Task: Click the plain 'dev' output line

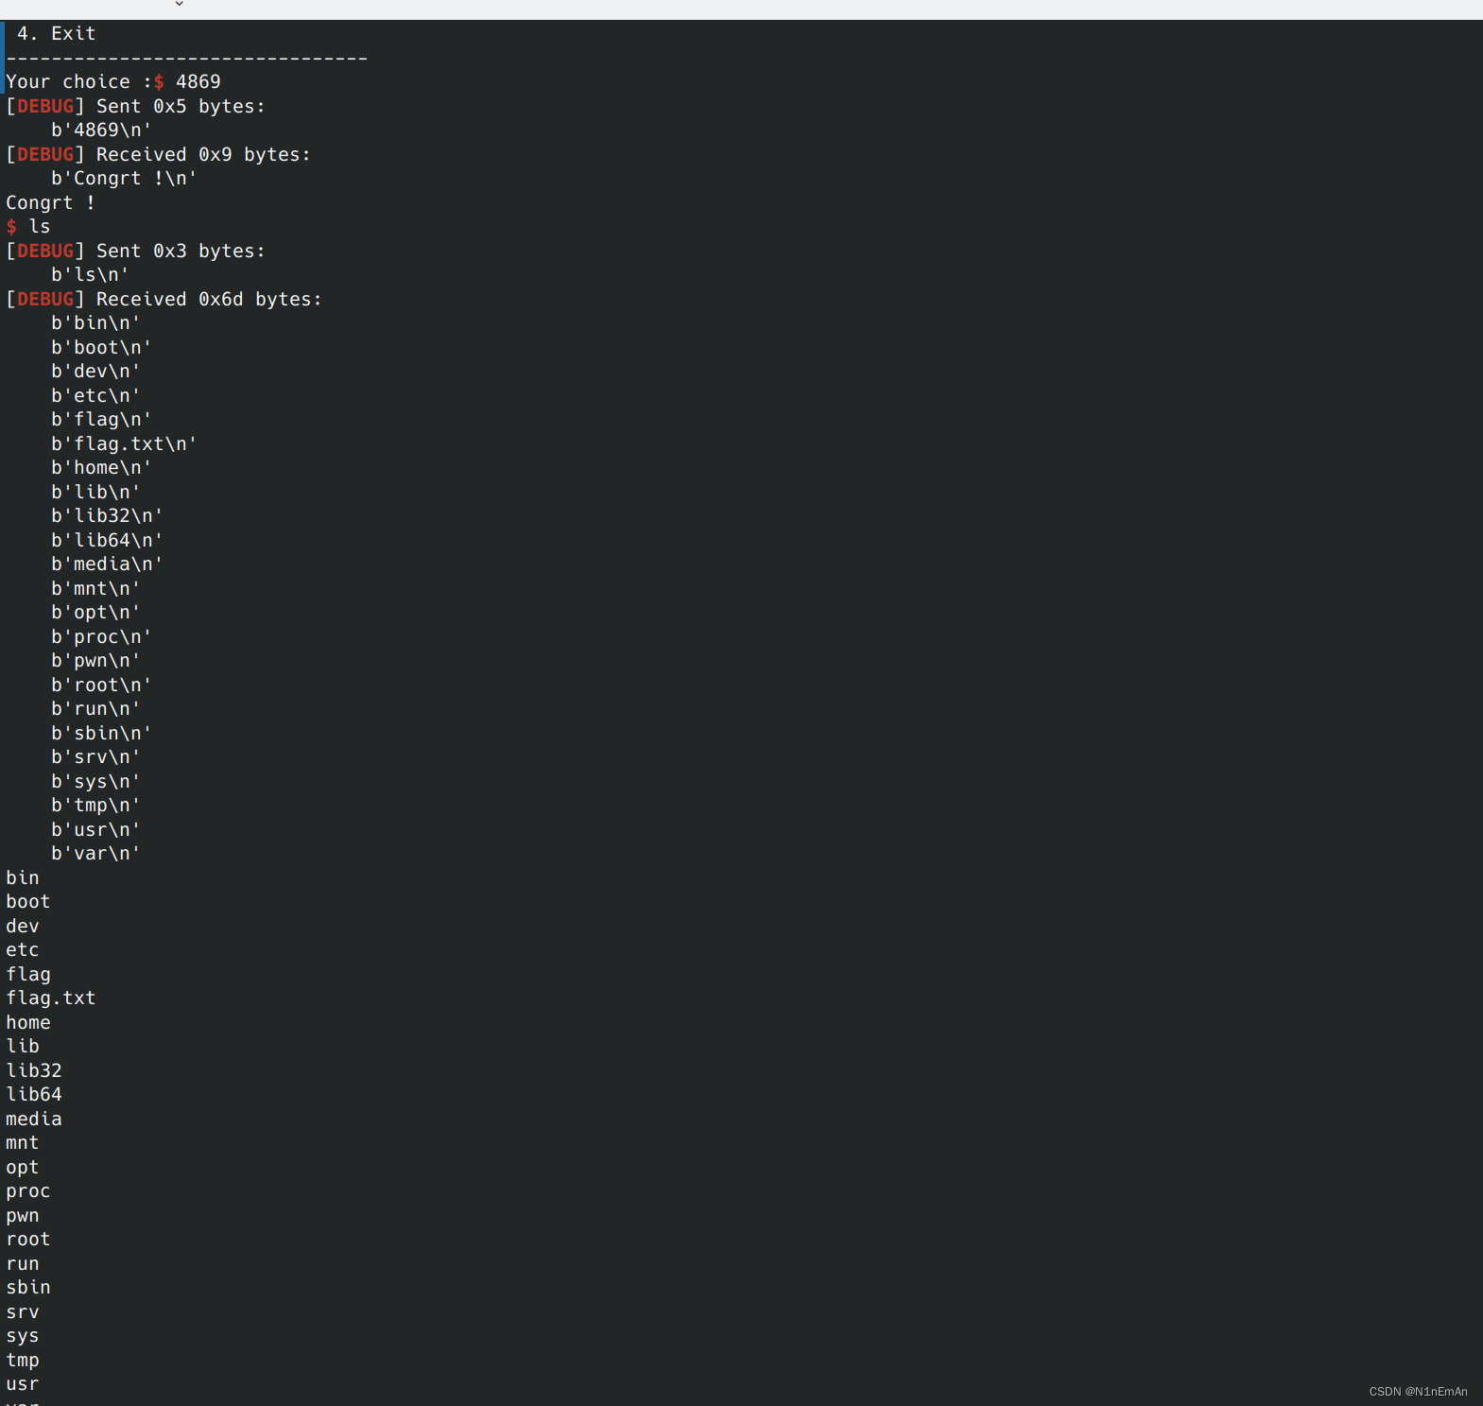Action: tap(23, 926)
